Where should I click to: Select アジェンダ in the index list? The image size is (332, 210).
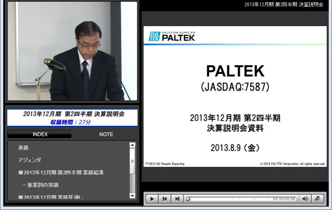[x=29, y=160]
